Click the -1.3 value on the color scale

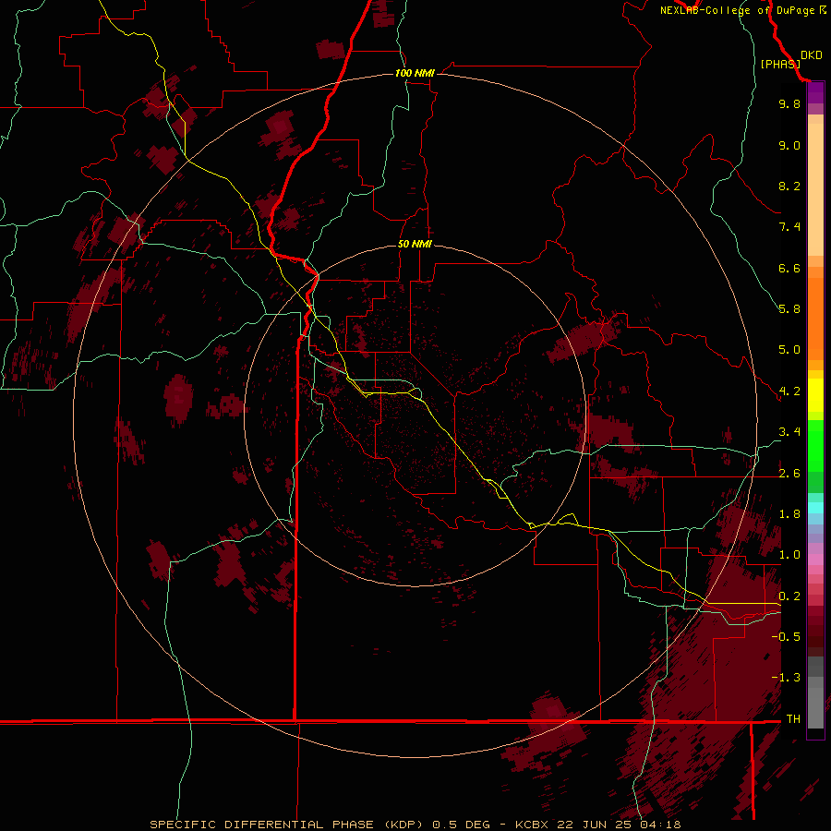pyautogui.click(x=786, y=678)
